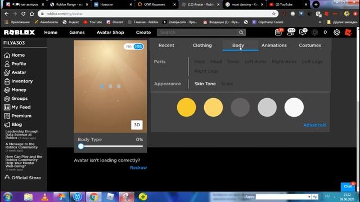360x202 pixels.
Task: Open the settings gear icon
Action: coord(336,33)
